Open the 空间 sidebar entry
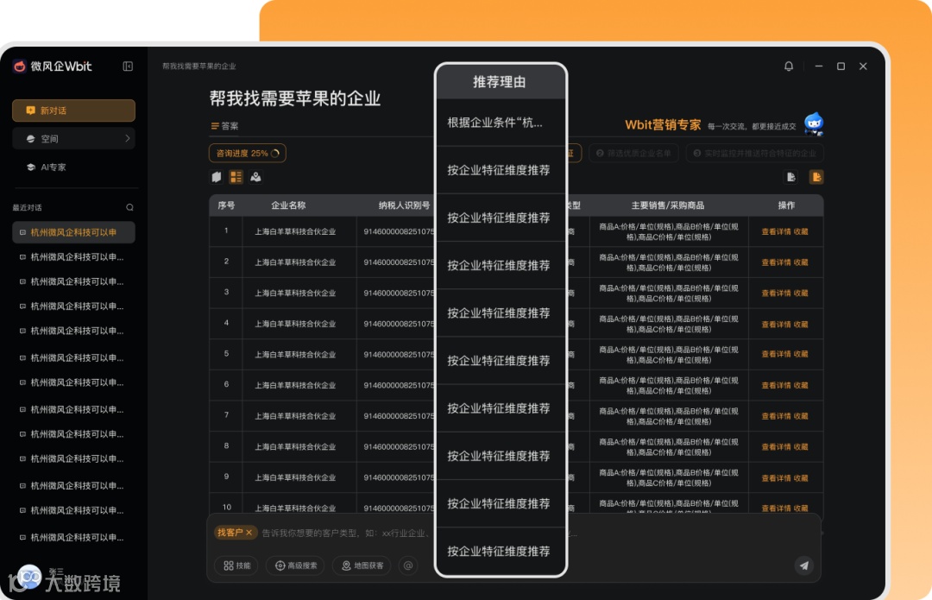Image resolution: width=932 pixels, height=600 pixels. pos(73,138)
